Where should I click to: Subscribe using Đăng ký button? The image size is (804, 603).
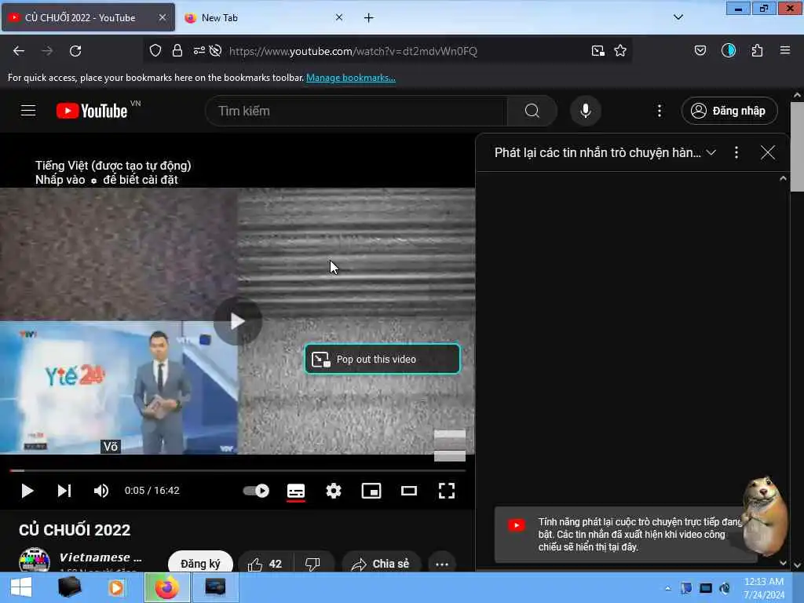200,564
